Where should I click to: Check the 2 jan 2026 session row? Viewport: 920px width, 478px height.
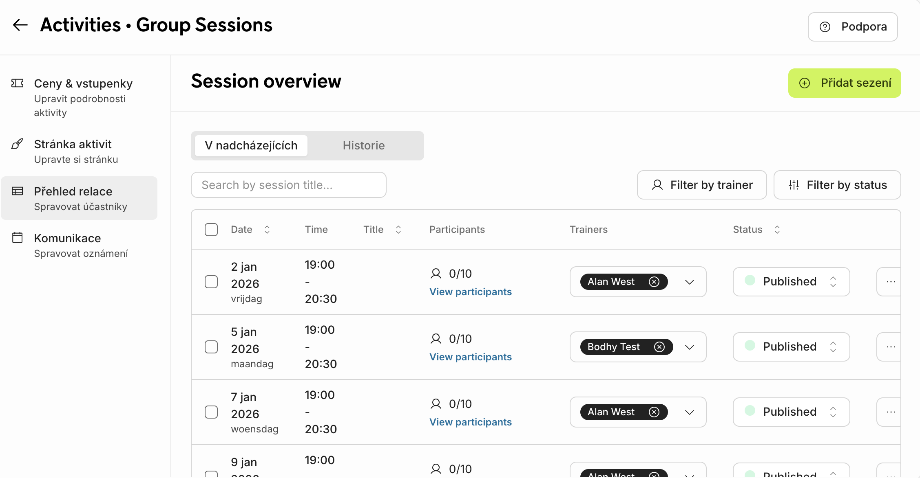coord(211,282)
